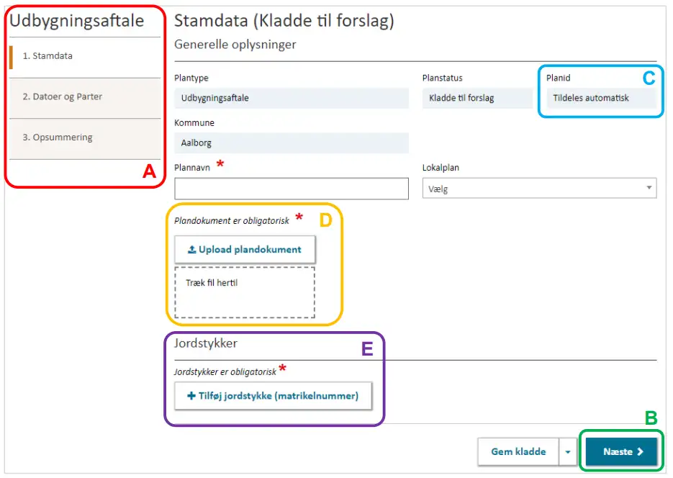Click the Træk fil hertil drop zone

point(244,292)
